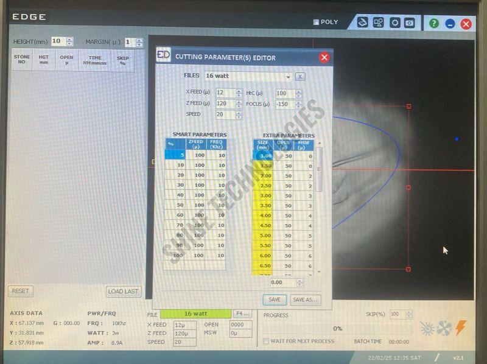Adjust the FOCUS value stepper
This screenshot has width=487, height=364.
[298, 104]
